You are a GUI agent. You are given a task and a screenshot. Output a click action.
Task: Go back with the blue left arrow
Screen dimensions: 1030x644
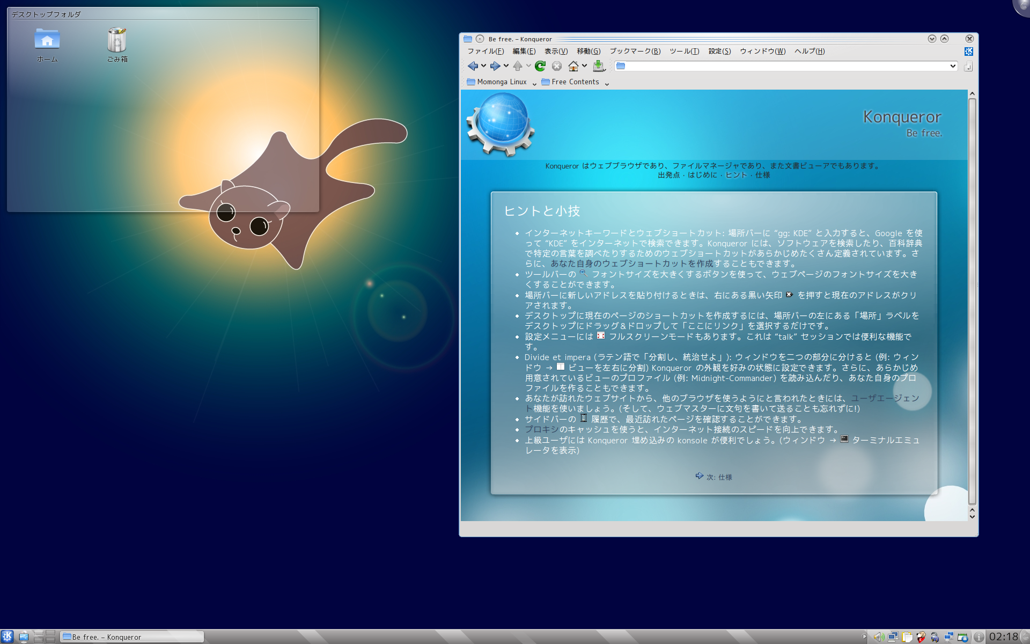(473, 66)
